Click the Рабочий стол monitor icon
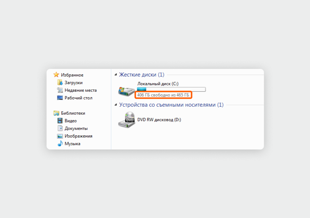The height and width of the screenshot is (218, 310). click(x=60, y=98)
